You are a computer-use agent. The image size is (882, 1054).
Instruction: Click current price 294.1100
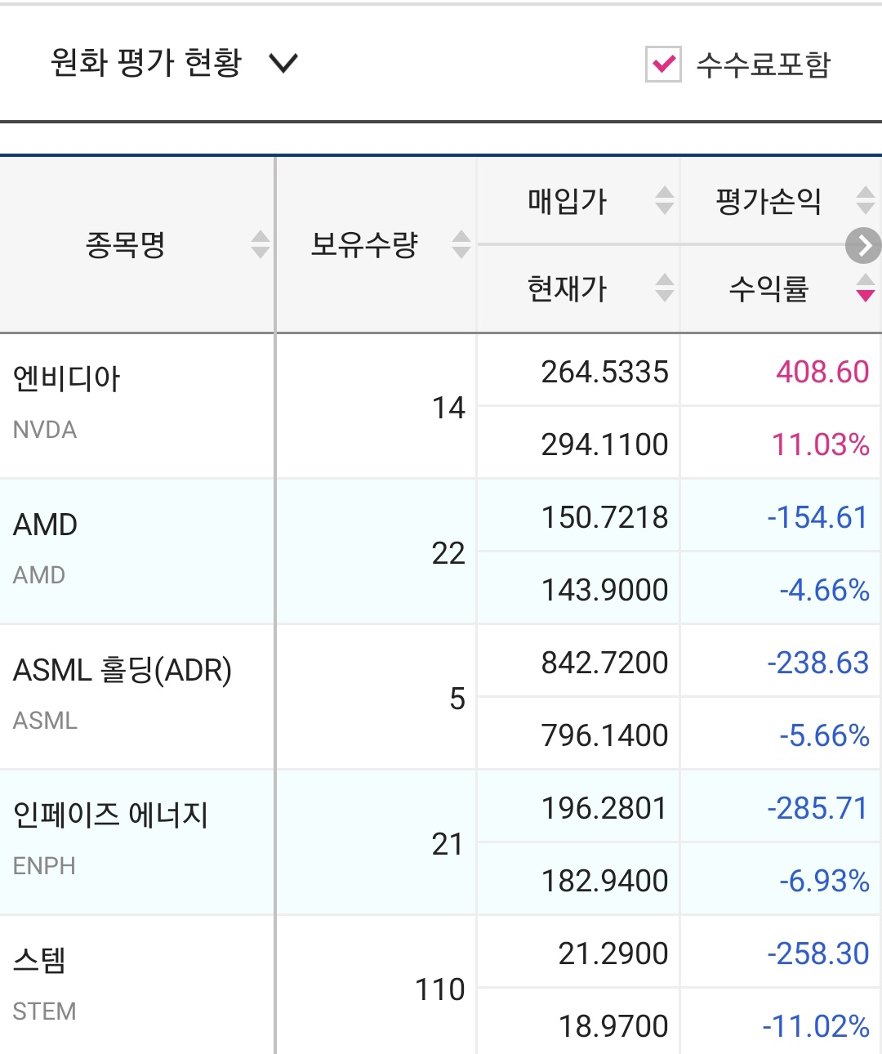click(x=605, y=444)
